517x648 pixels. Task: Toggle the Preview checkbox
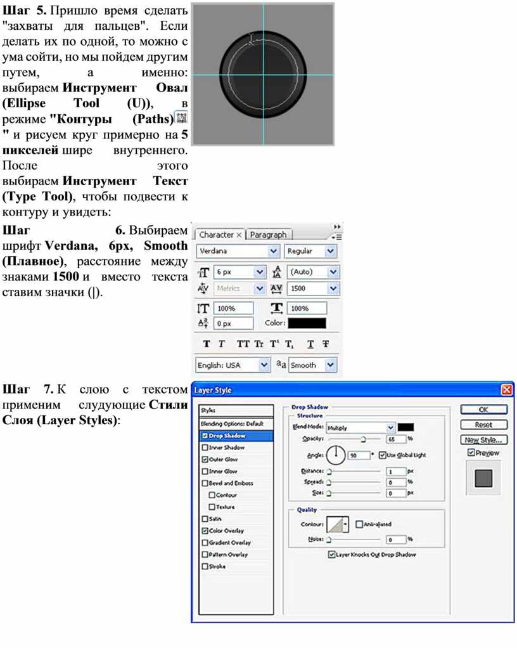[x=471, y=453]
